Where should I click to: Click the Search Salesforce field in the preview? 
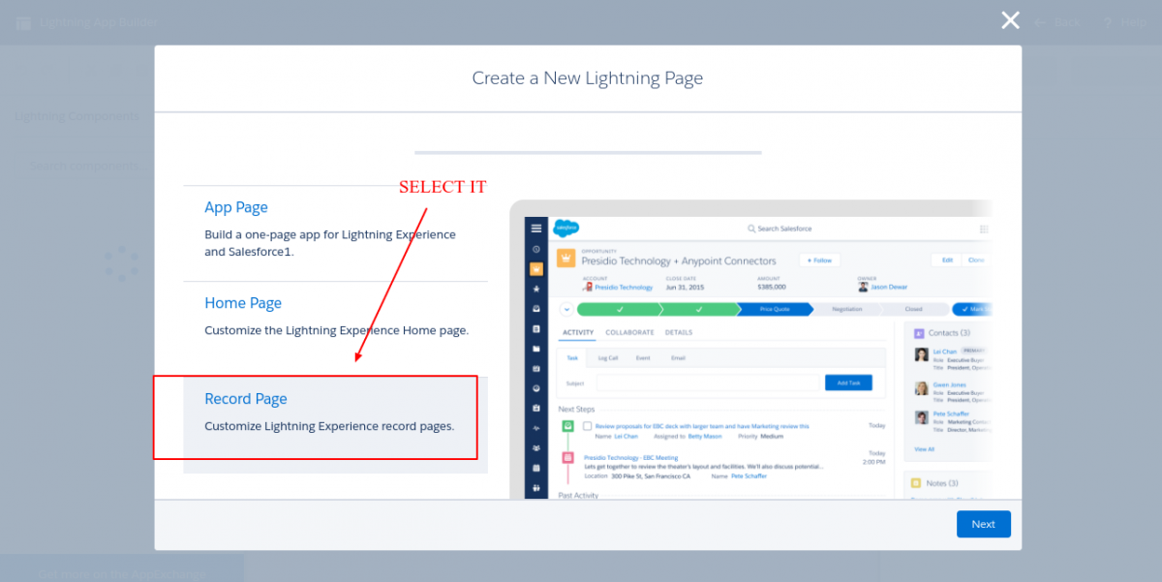point(780,229)
